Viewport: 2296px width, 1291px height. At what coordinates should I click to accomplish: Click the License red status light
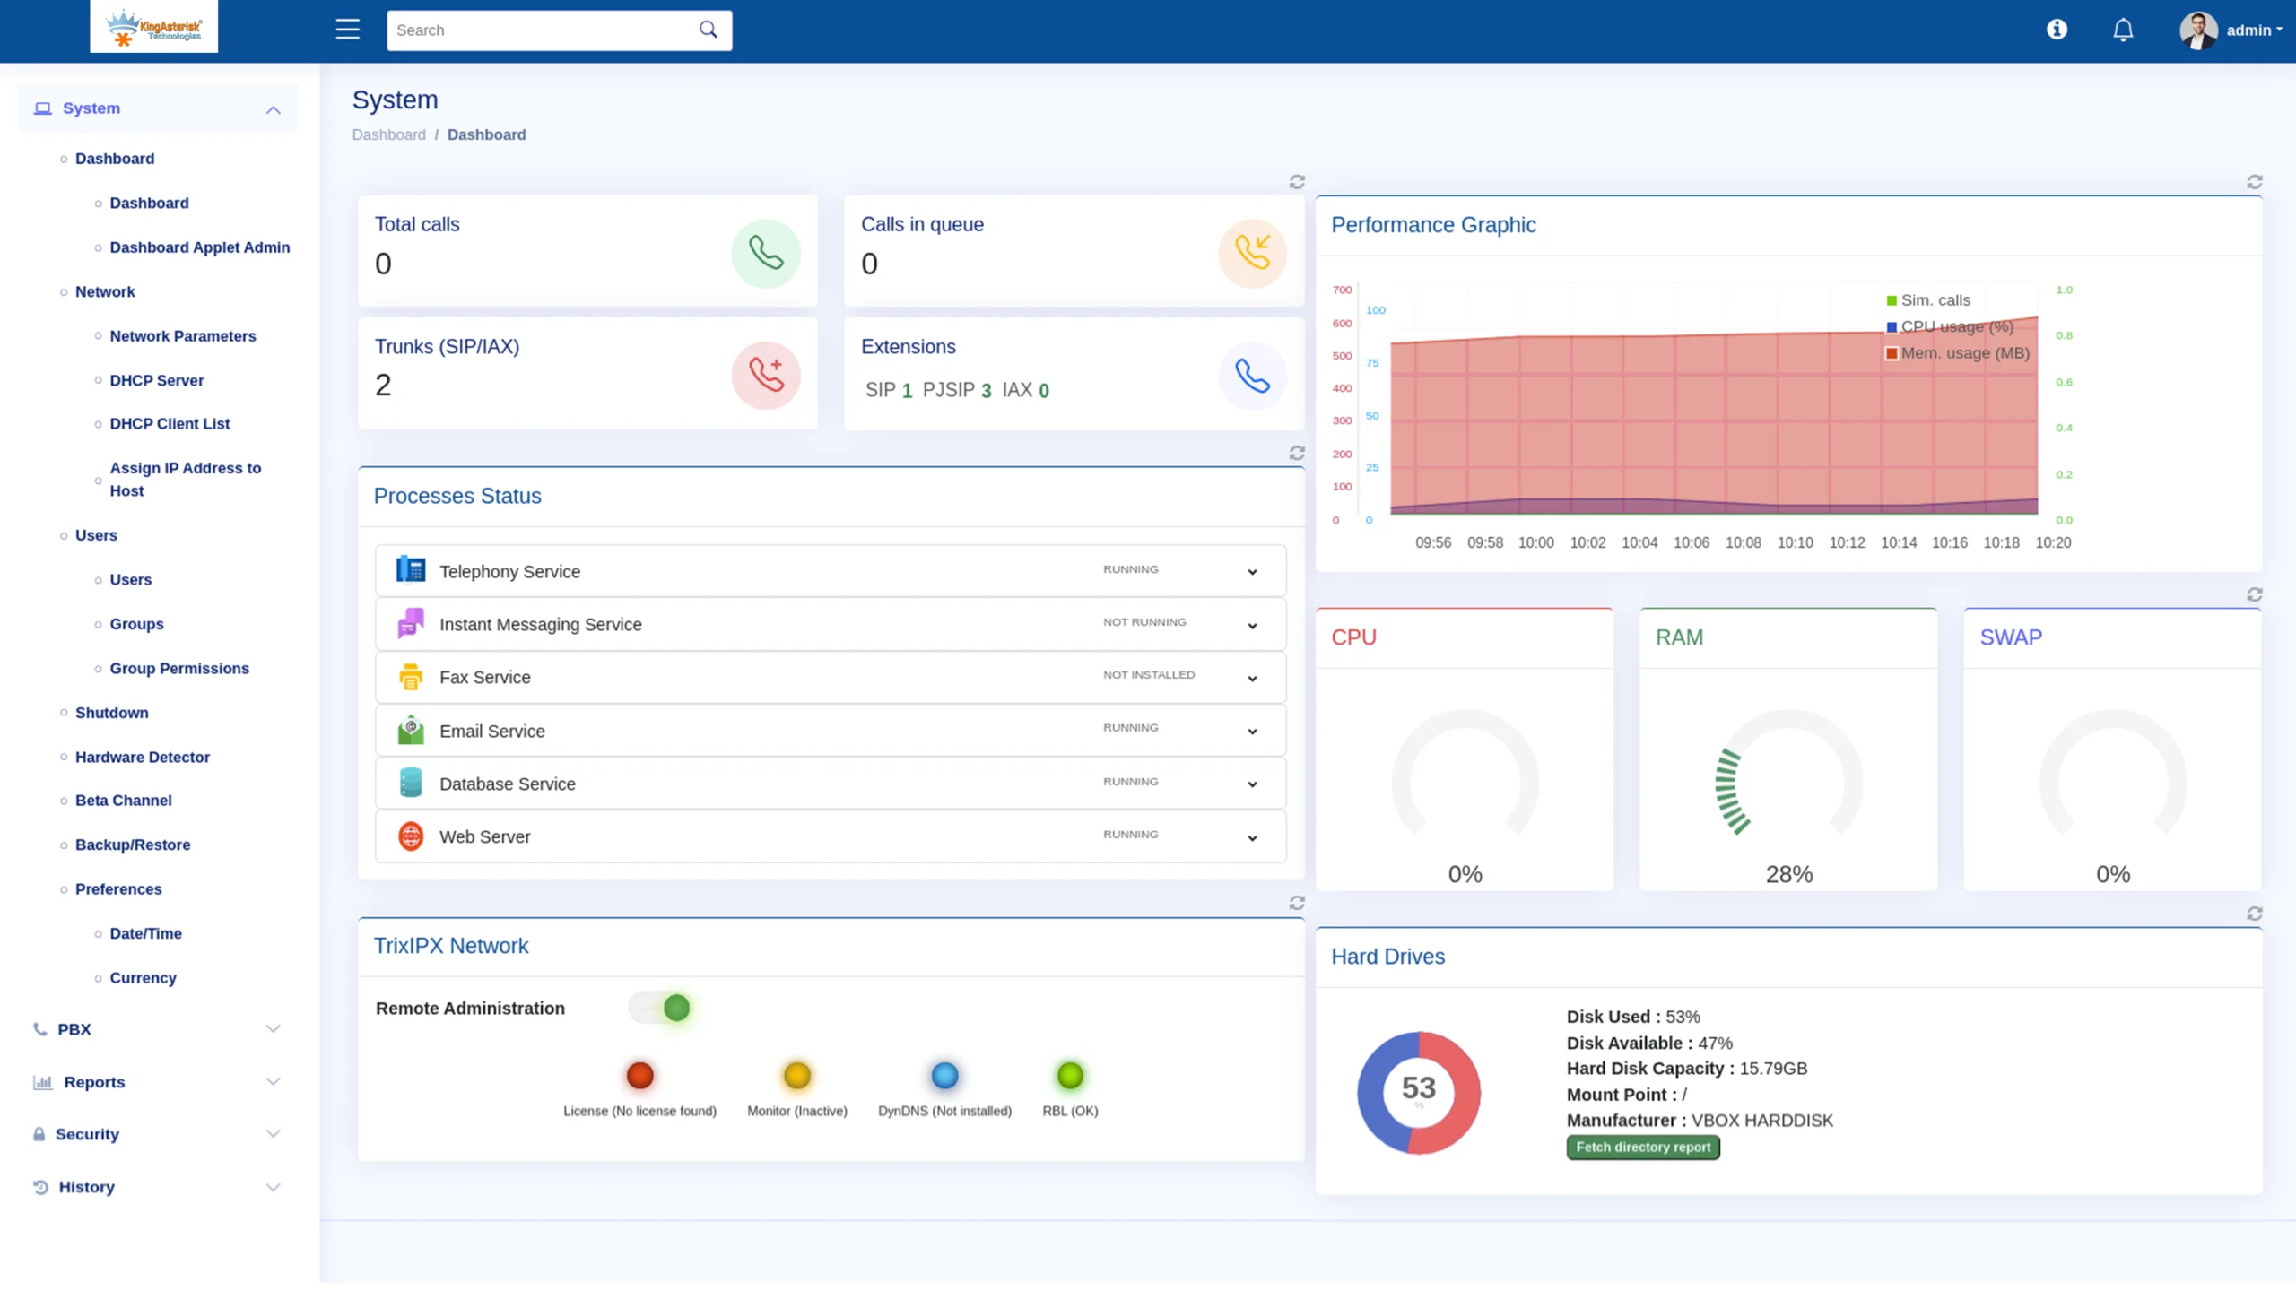[639, 1076]
